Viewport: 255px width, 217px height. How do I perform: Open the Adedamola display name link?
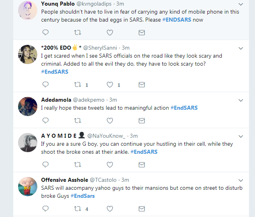click(56, 100)
